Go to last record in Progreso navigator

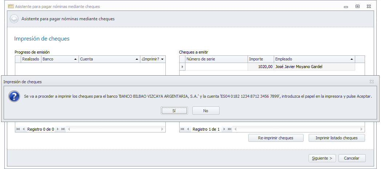point(63,129)
